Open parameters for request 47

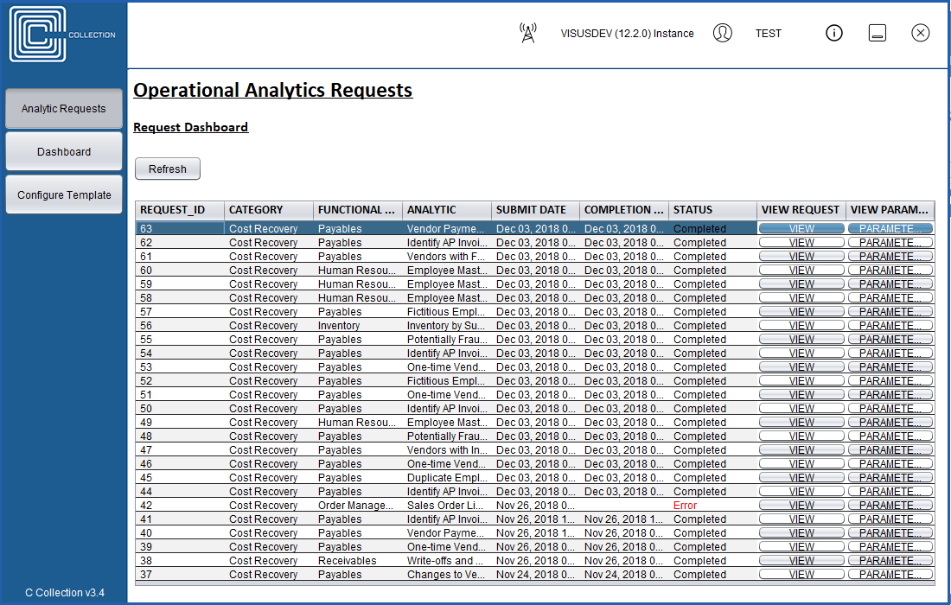click(890, 450)
